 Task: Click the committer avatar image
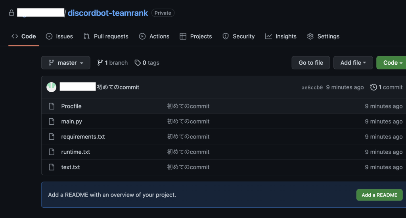[x=51, y=87]
